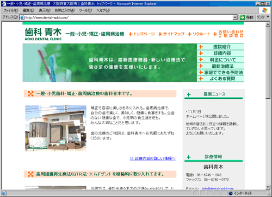
Task: Click the orange plus beside 料金について
Action: (x=201, y=59)
